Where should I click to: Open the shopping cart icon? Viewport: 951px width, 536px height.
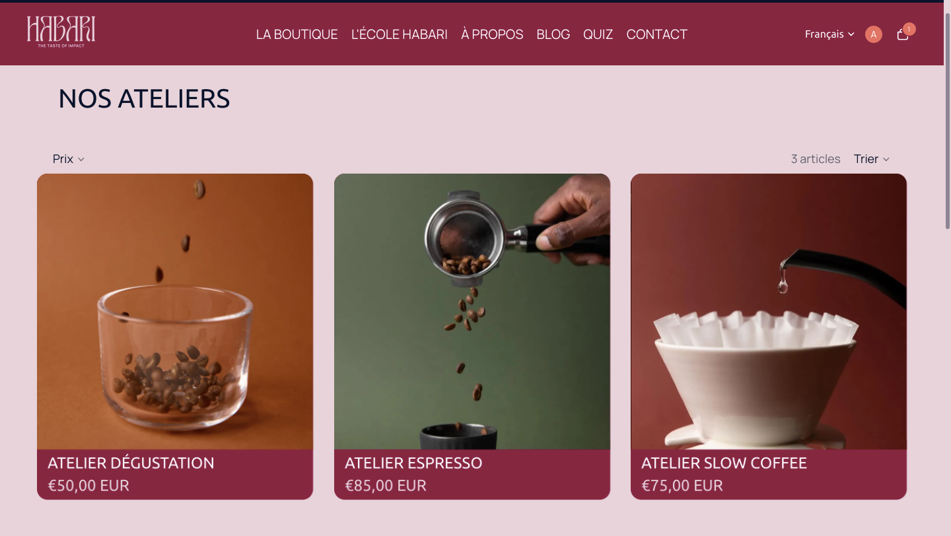click(x=903, y=35)
